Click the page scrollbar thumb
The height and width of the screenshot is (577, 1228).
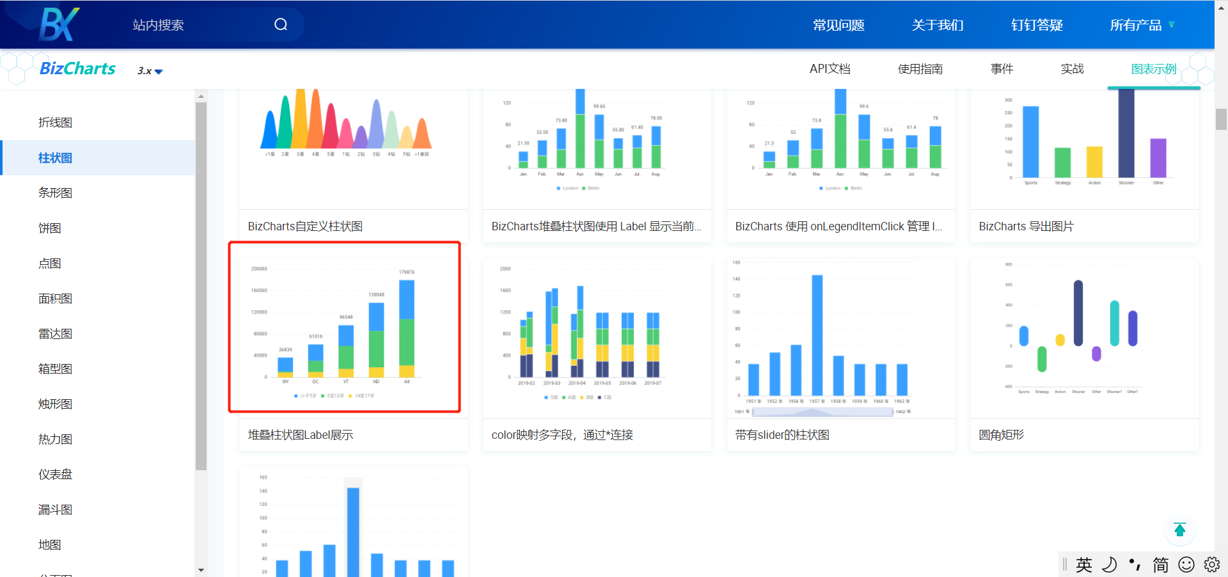[x=1221, y=119]
